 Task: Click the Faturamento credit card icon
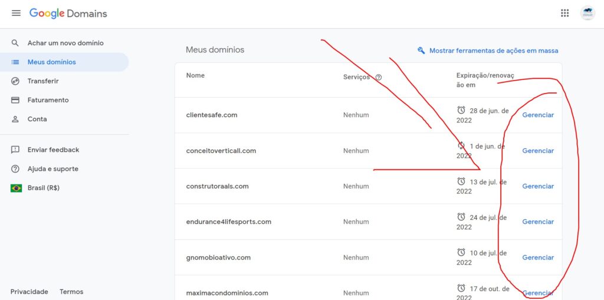pyautogui.click(x=15, y=100)
